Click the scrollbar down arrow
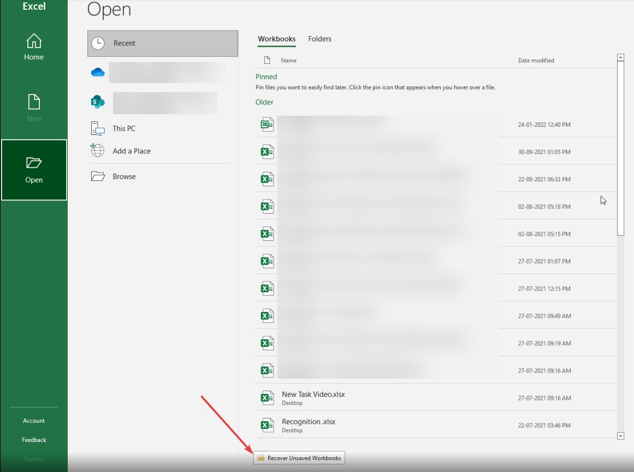Image resolution: width=634 pixels, height=472 pixels. 620,436
